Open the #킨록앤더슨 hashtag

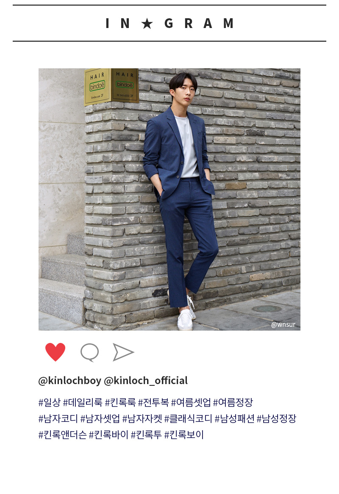tap(63, 435)
